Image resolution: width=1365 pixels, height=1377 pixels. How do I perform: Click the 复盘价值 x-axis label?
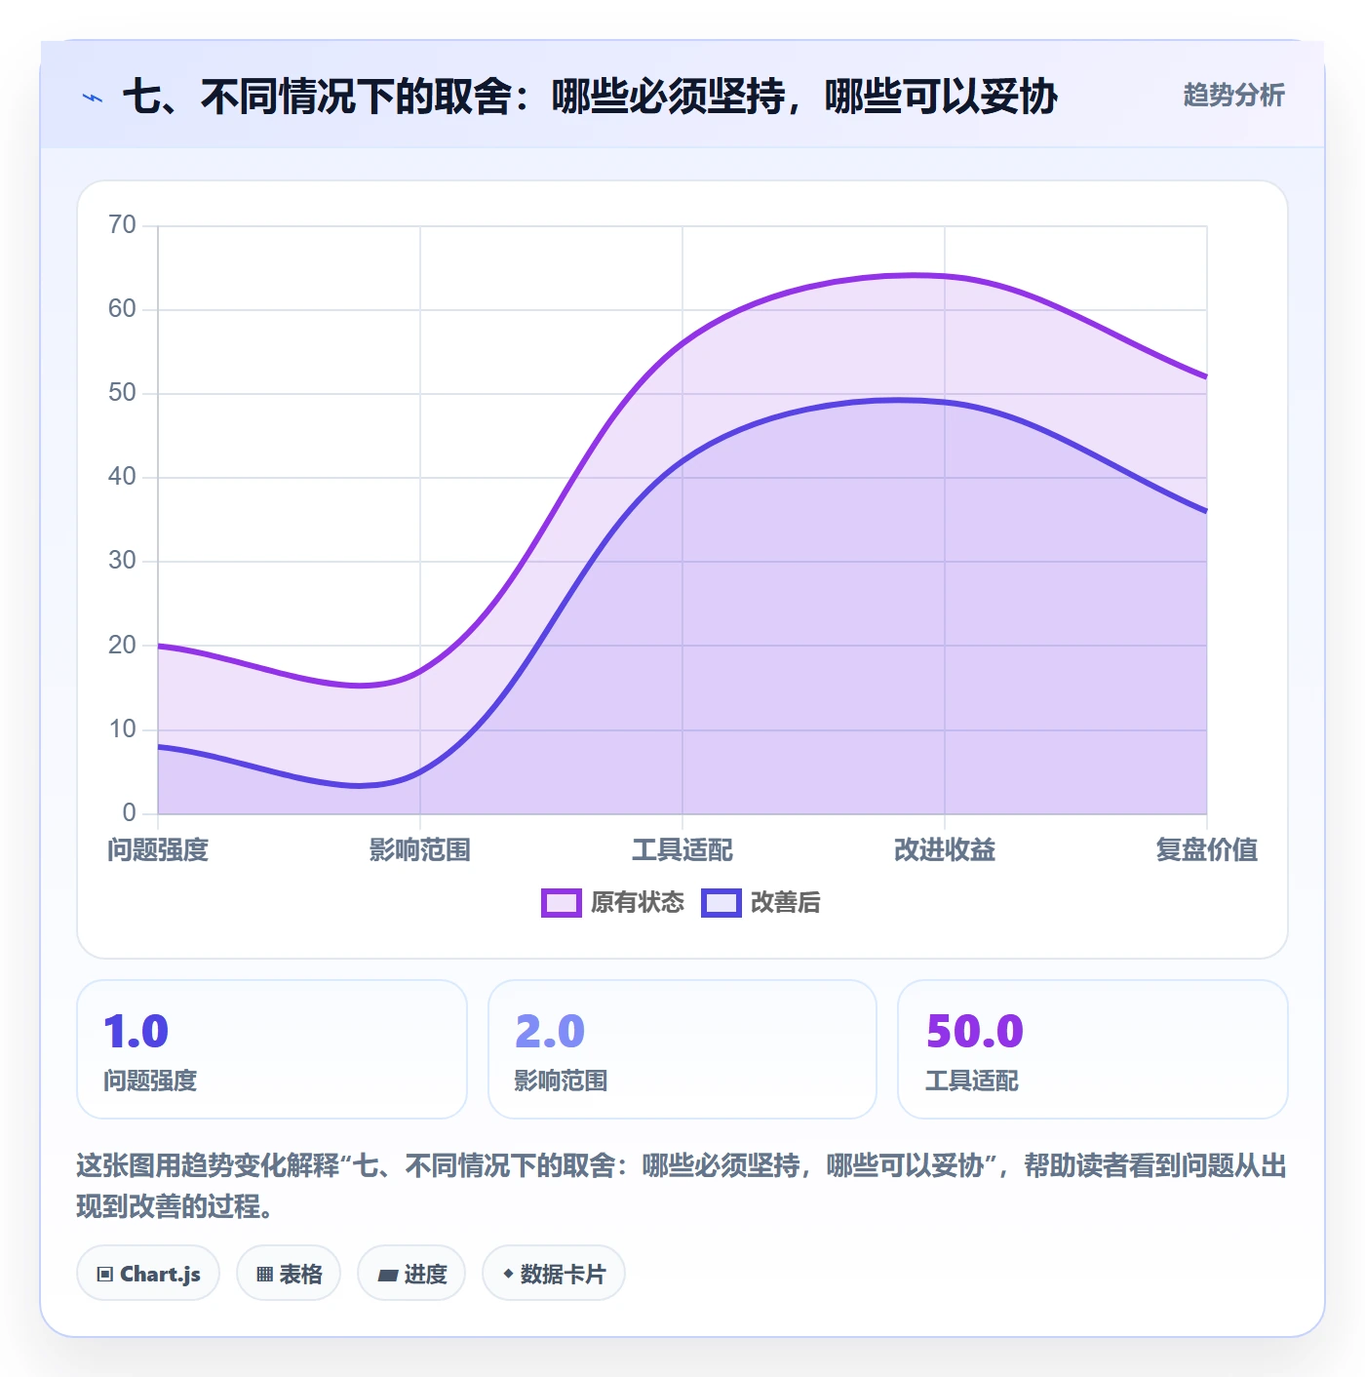[1207, 850]
